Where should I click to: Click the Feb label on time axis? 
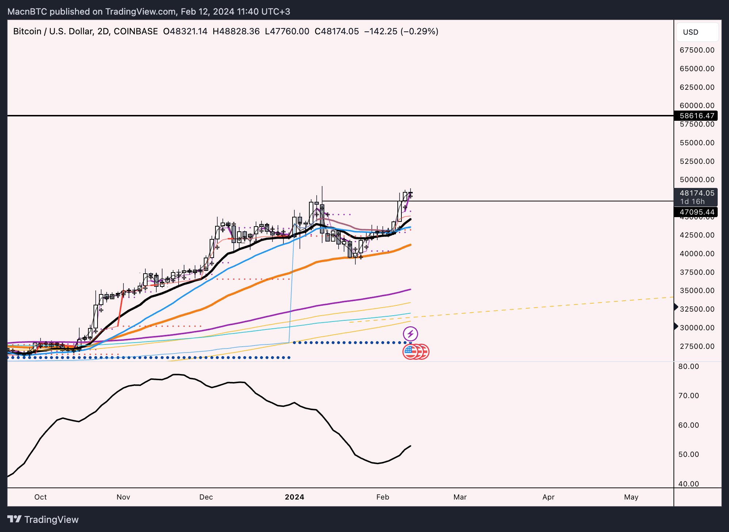(383, 497)
